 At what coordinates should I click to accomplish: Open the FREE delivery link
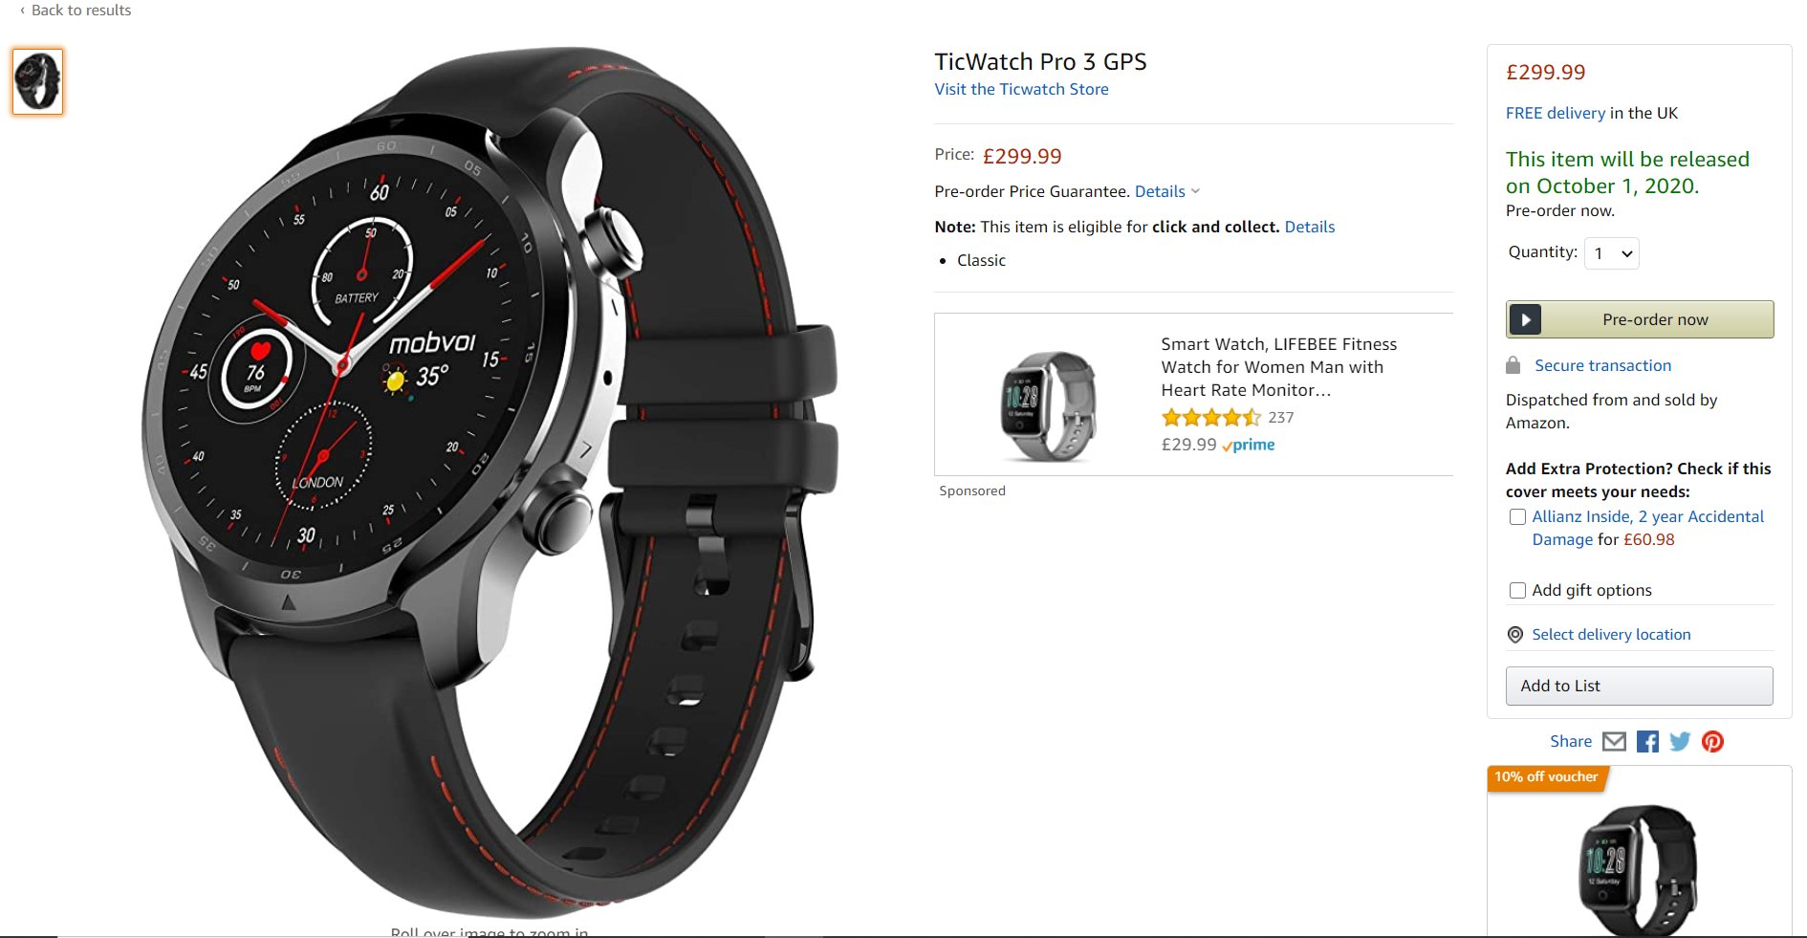1556,113
